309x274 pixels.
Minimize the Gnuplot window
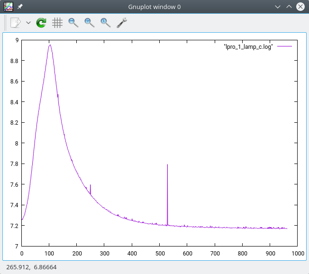(x=278, y=7)
